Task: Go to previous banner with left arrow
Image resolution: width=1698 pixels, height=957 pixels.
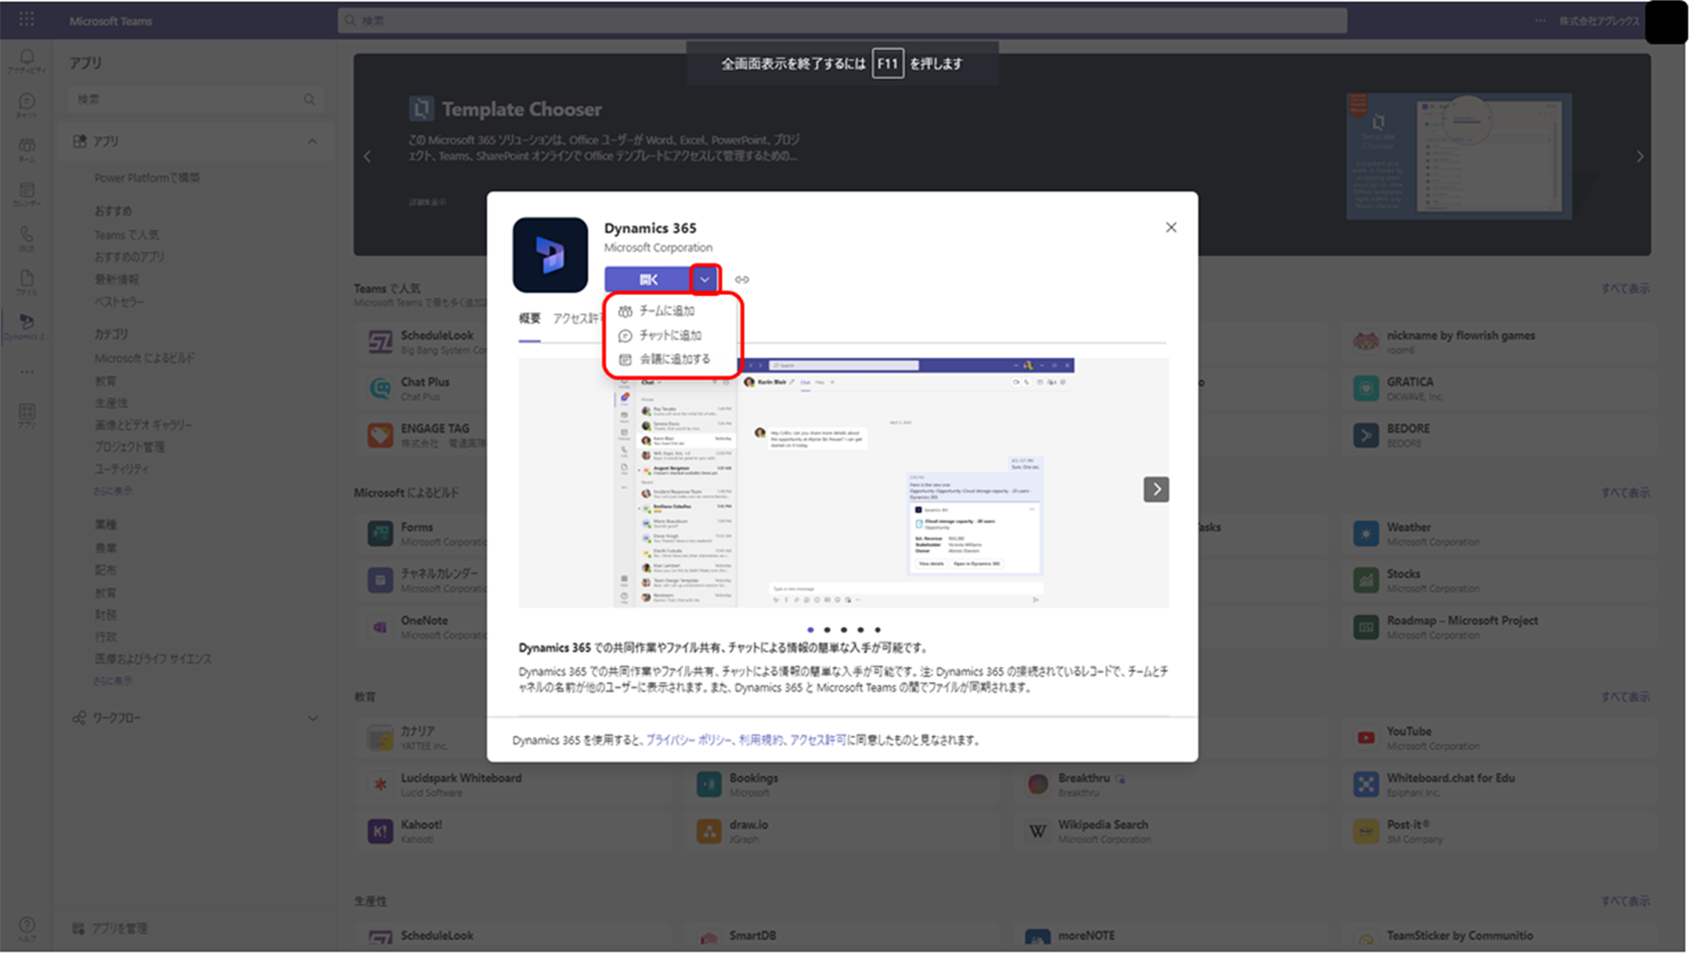Action: pyautogui.click(x=368, y=156)
